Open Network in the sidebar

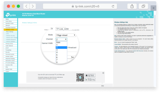(11, 25)
